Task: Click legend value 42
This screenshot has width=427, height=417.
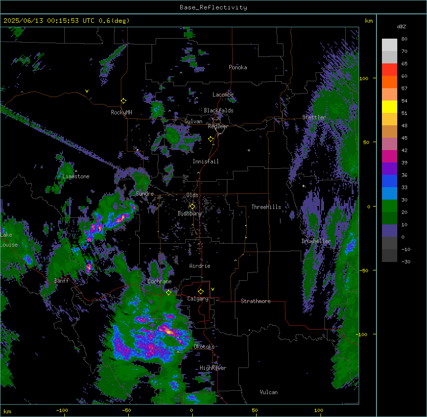Action: (404, 150)
